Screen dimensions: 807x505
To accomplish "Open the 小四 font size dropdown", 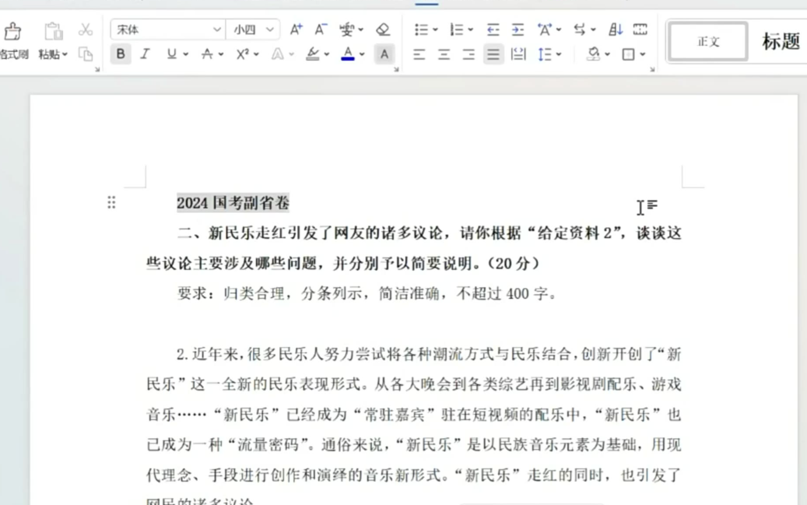I will 270,30.
